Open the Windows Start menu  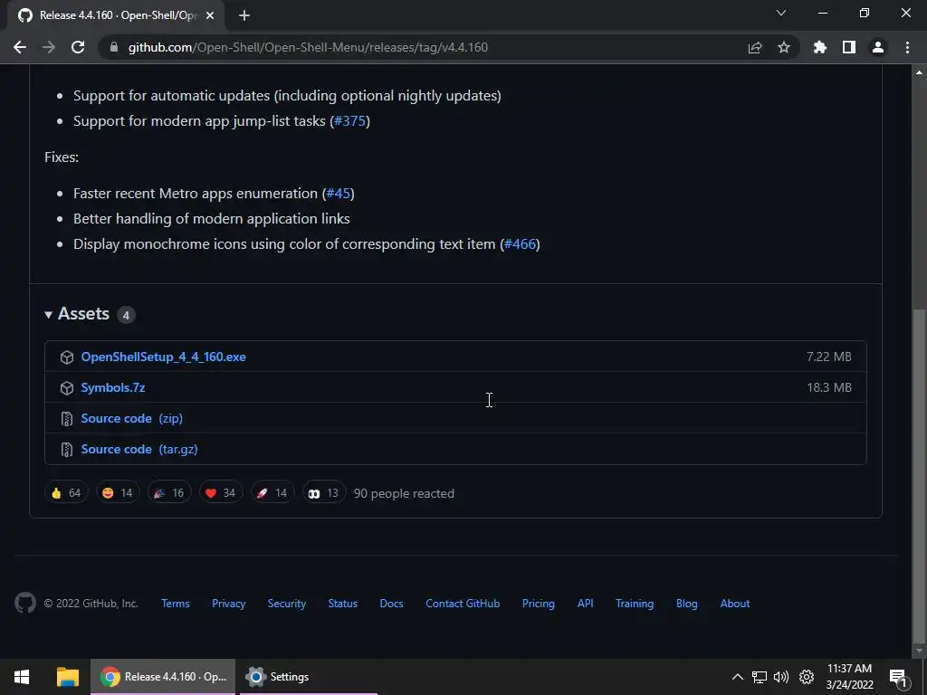22,677
